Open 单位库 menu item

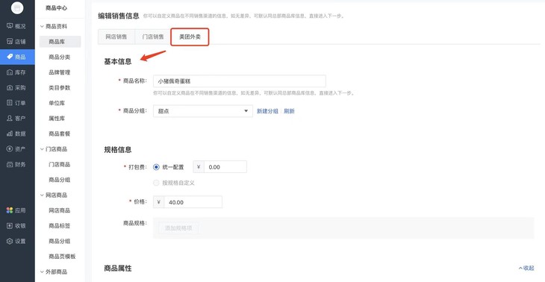point(57,103)
